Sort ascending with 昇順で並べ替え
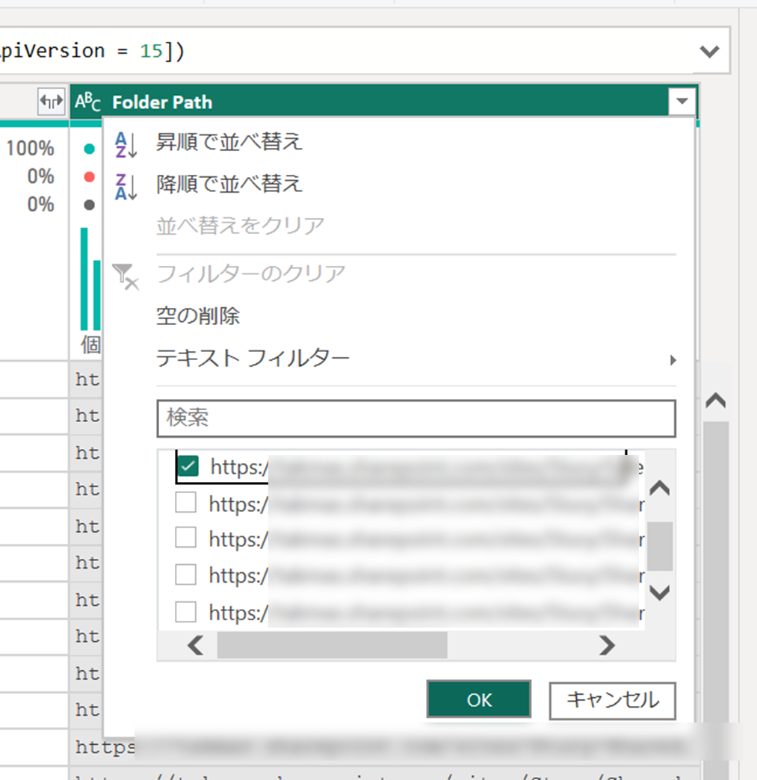The image size is (757, 780). 229,142
